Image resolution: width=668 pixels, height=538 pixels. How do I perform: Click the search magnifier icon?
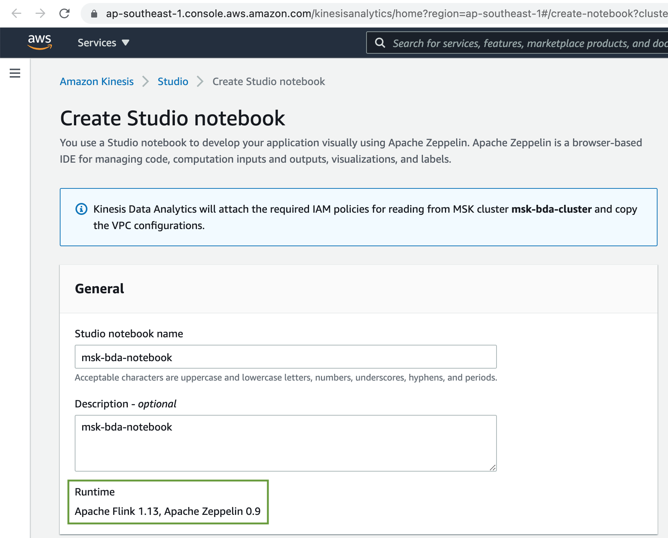(380, 43)
